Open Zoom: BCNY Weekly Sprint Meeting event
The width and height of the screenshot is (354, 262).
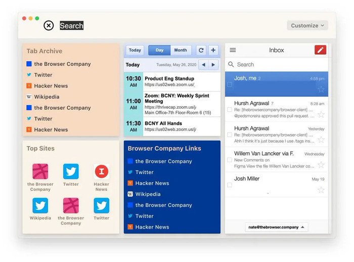[x=172, y=104]
